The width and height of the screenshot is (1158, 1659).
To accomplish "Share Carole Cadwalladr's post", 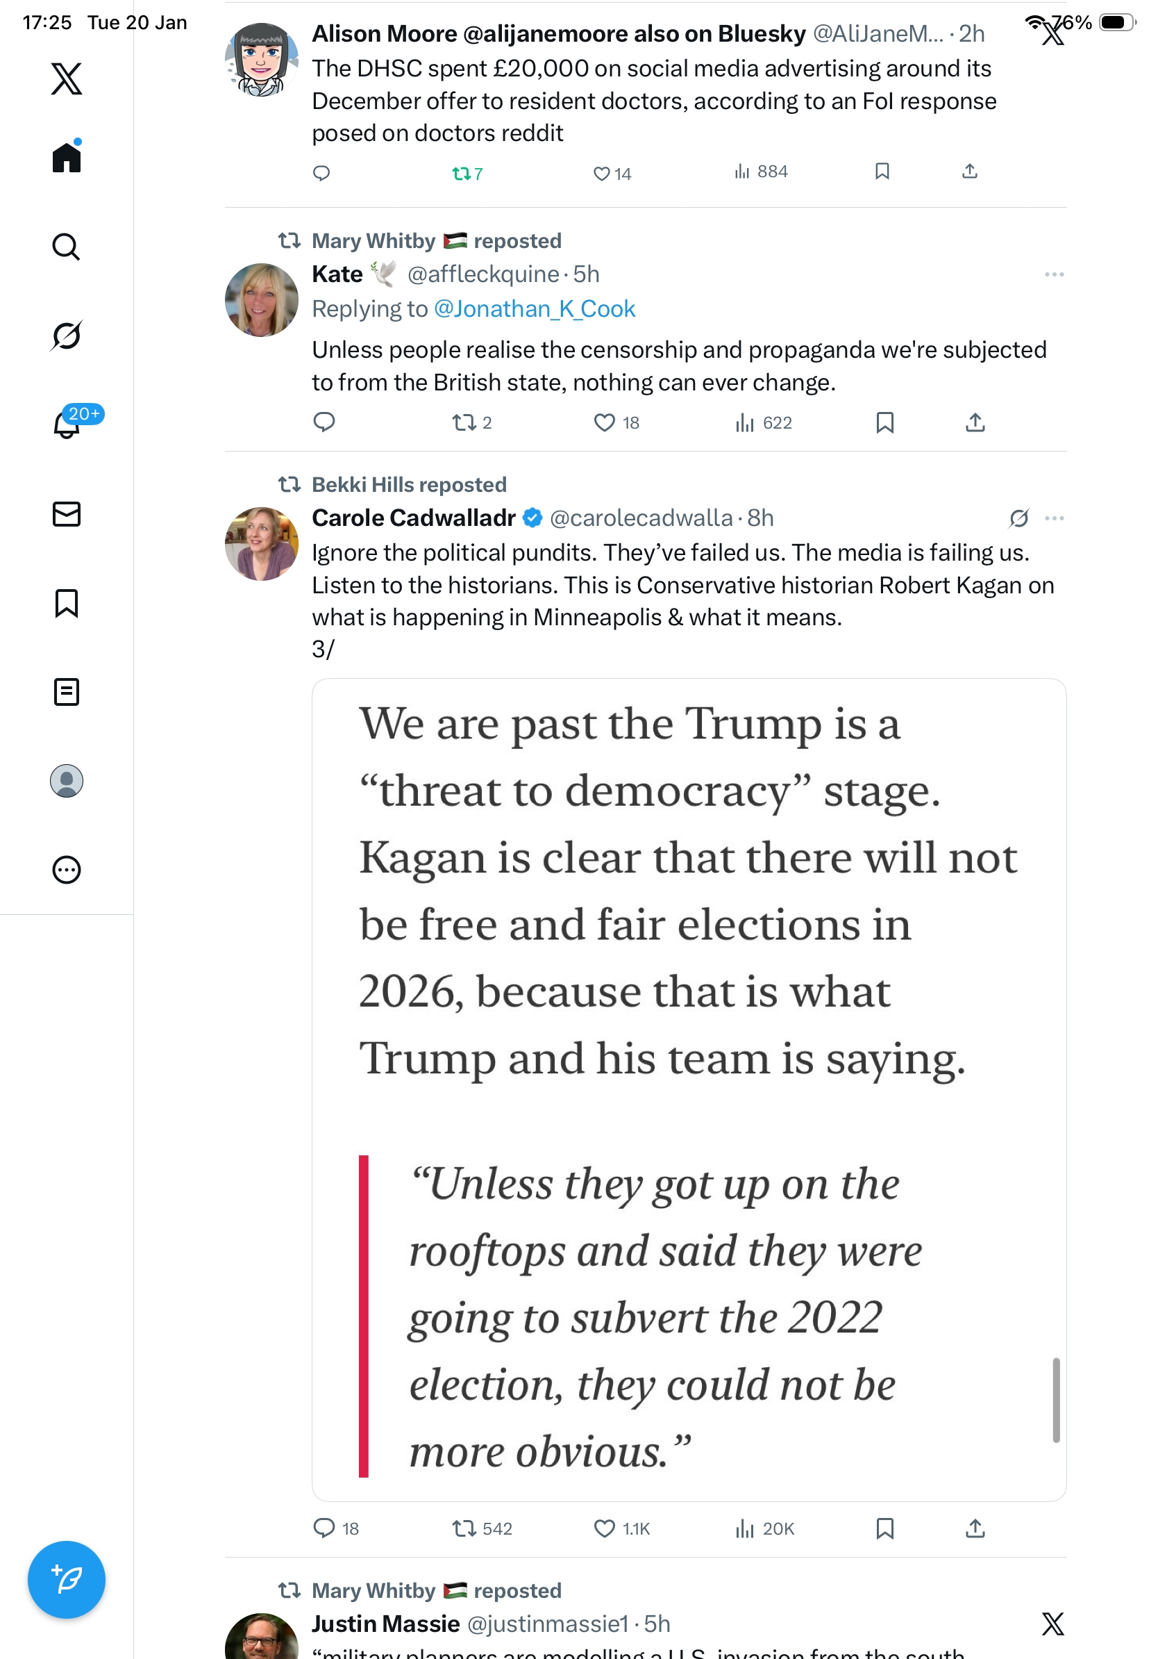I will (x=975, y=1528).
